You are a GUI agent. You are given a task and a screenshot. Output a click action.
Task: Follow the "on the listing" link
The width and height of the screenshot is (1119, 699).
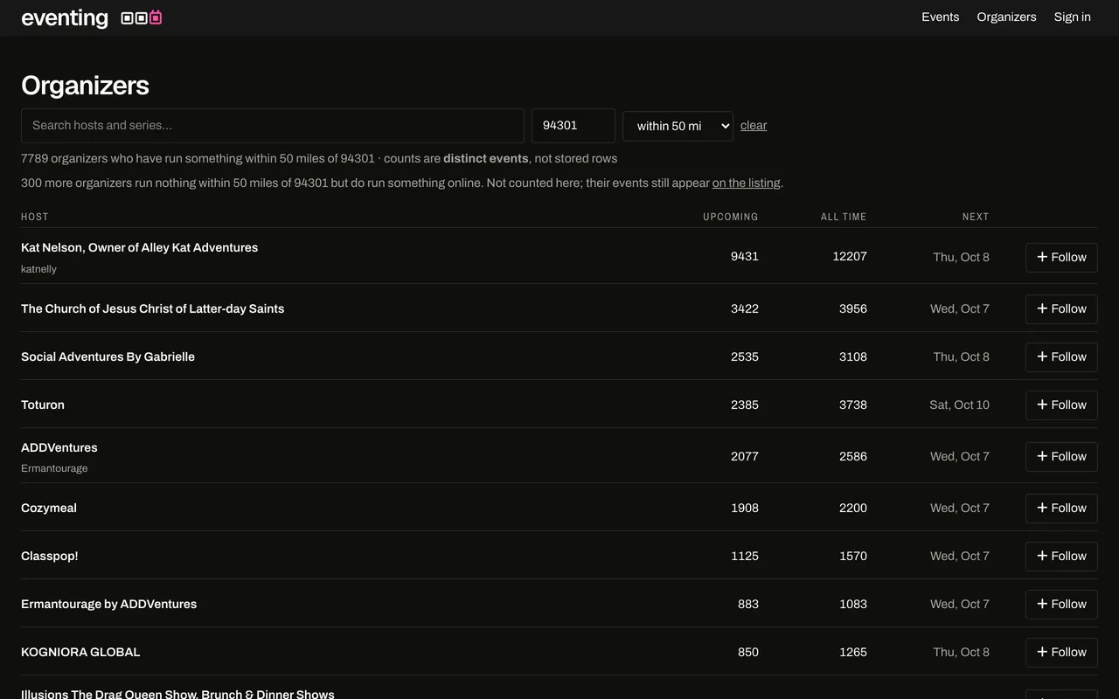746,183
